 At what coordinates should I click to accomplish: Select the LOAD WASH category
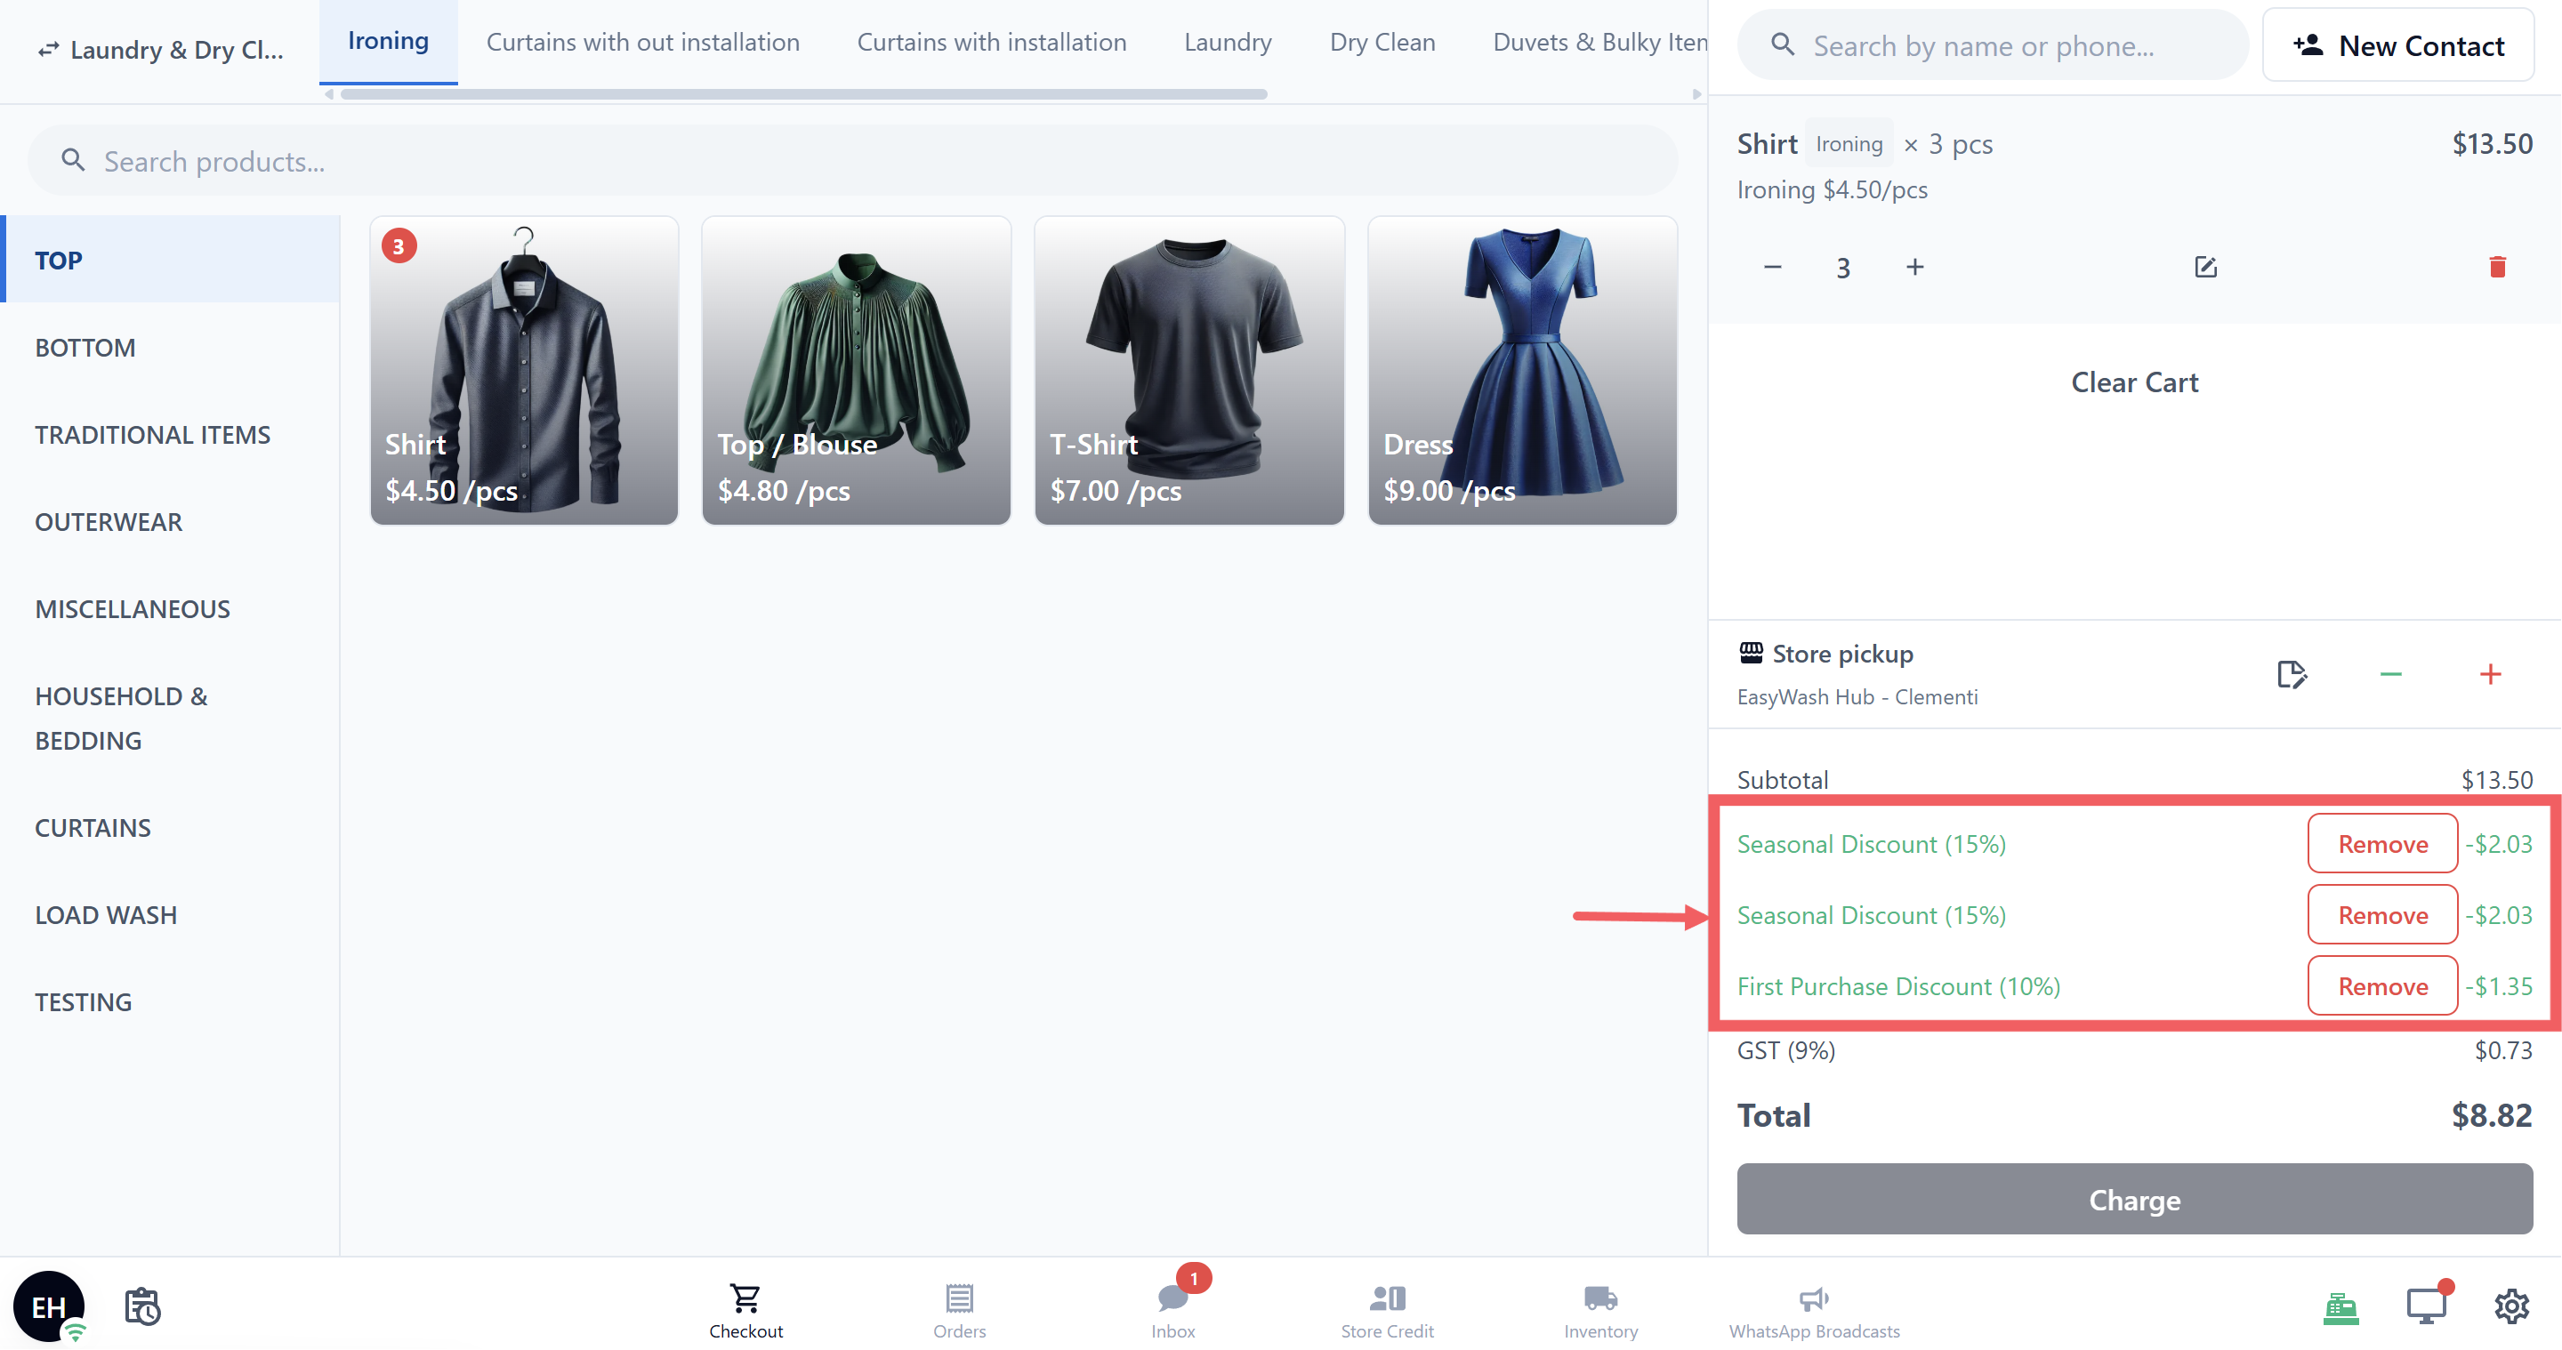[171, 916]
